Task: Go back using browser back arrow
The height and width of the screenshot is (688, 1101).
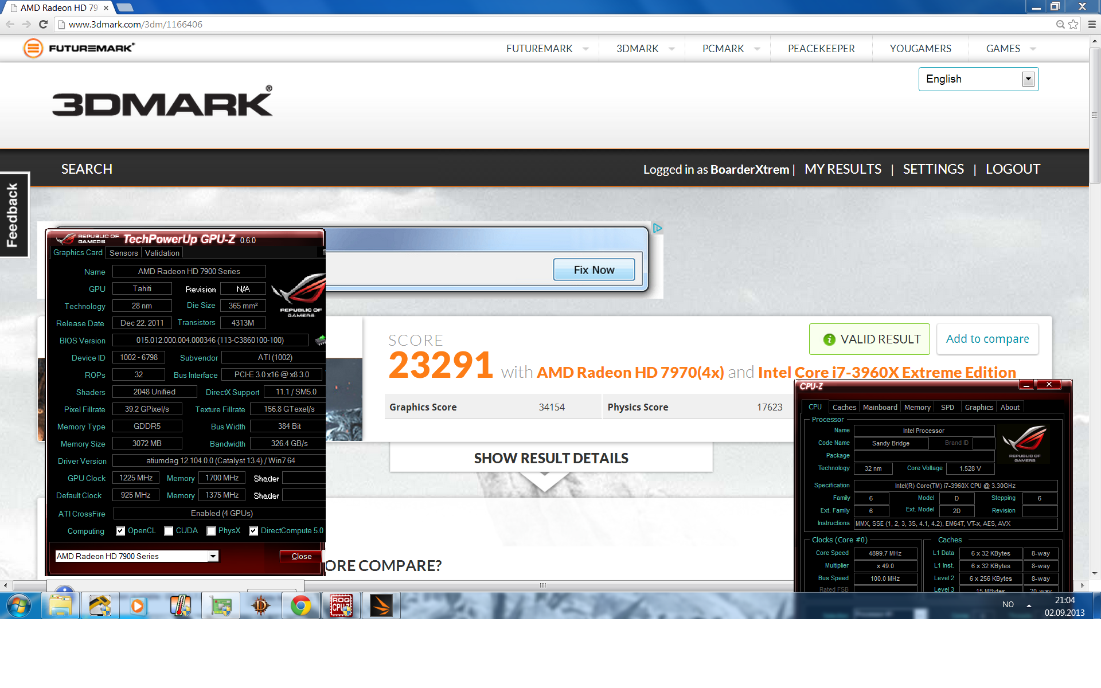Action: (x=10, y=24)
